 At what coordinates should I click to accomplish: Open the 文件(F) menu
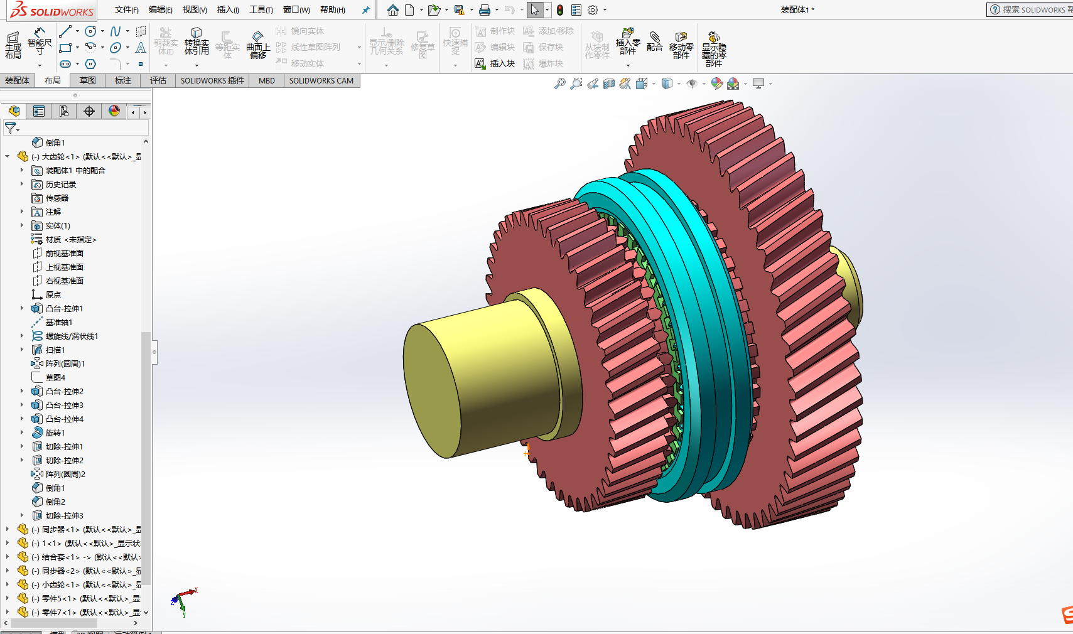pyautogui.click(x=127, y=10)
